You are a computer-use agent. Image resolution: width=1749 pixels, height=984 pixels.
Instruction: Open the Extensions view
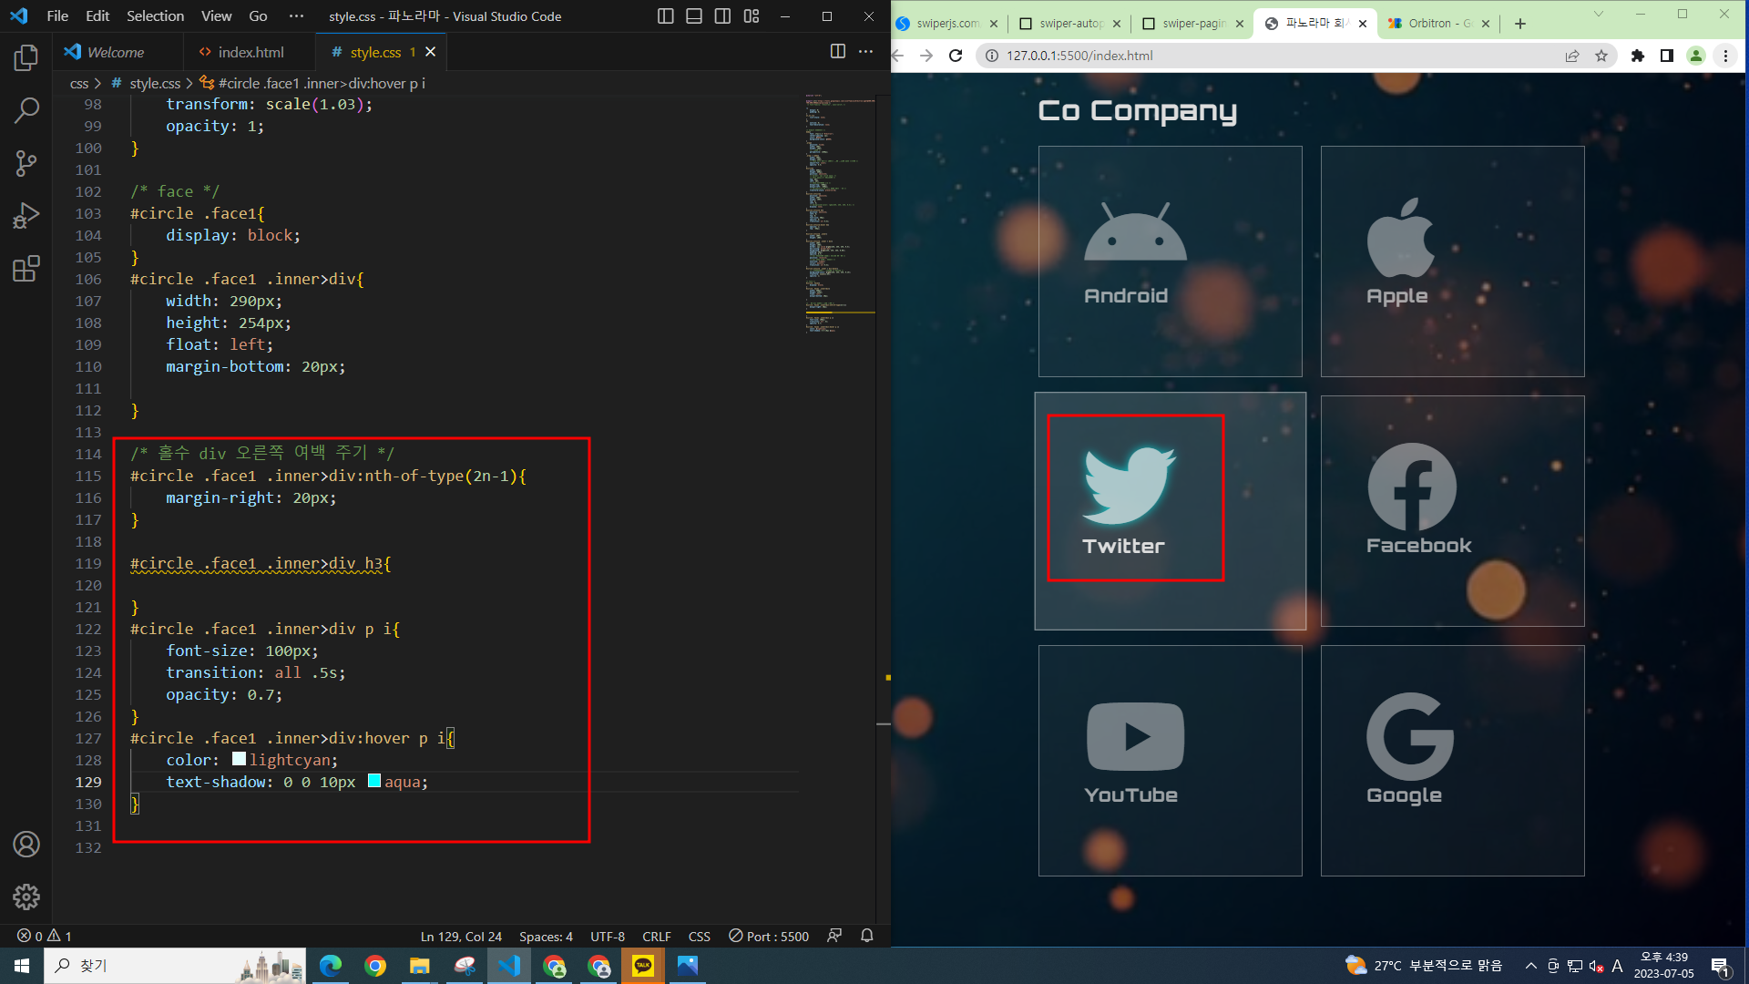(x=26, y=269)
